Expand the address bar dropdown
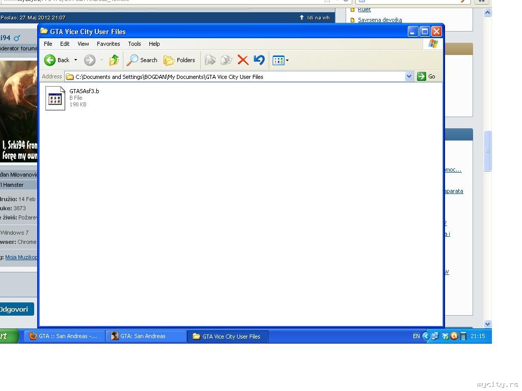The width and height of the screenshot is (522, 391). click(x=409, y=77)
